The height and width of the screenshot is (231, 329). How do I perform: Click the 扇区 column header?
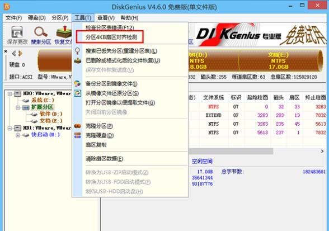[294, 97]
